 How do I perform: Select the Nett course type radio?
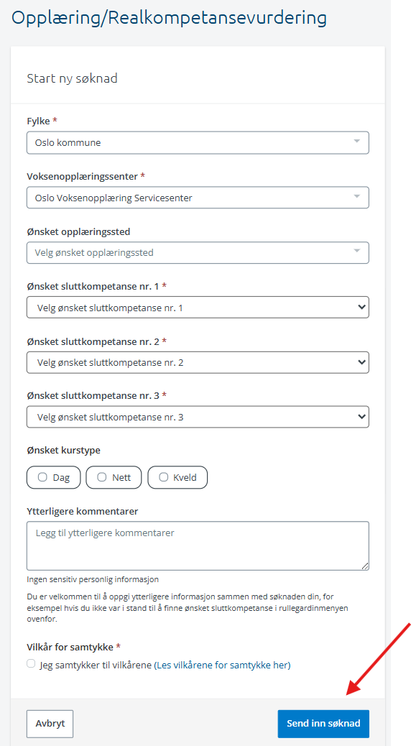(102, 476)
